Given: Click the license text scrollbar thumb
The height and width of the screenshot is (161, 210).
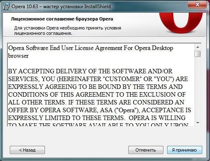Looking at the screenshot, I should (x=198, y=54).
